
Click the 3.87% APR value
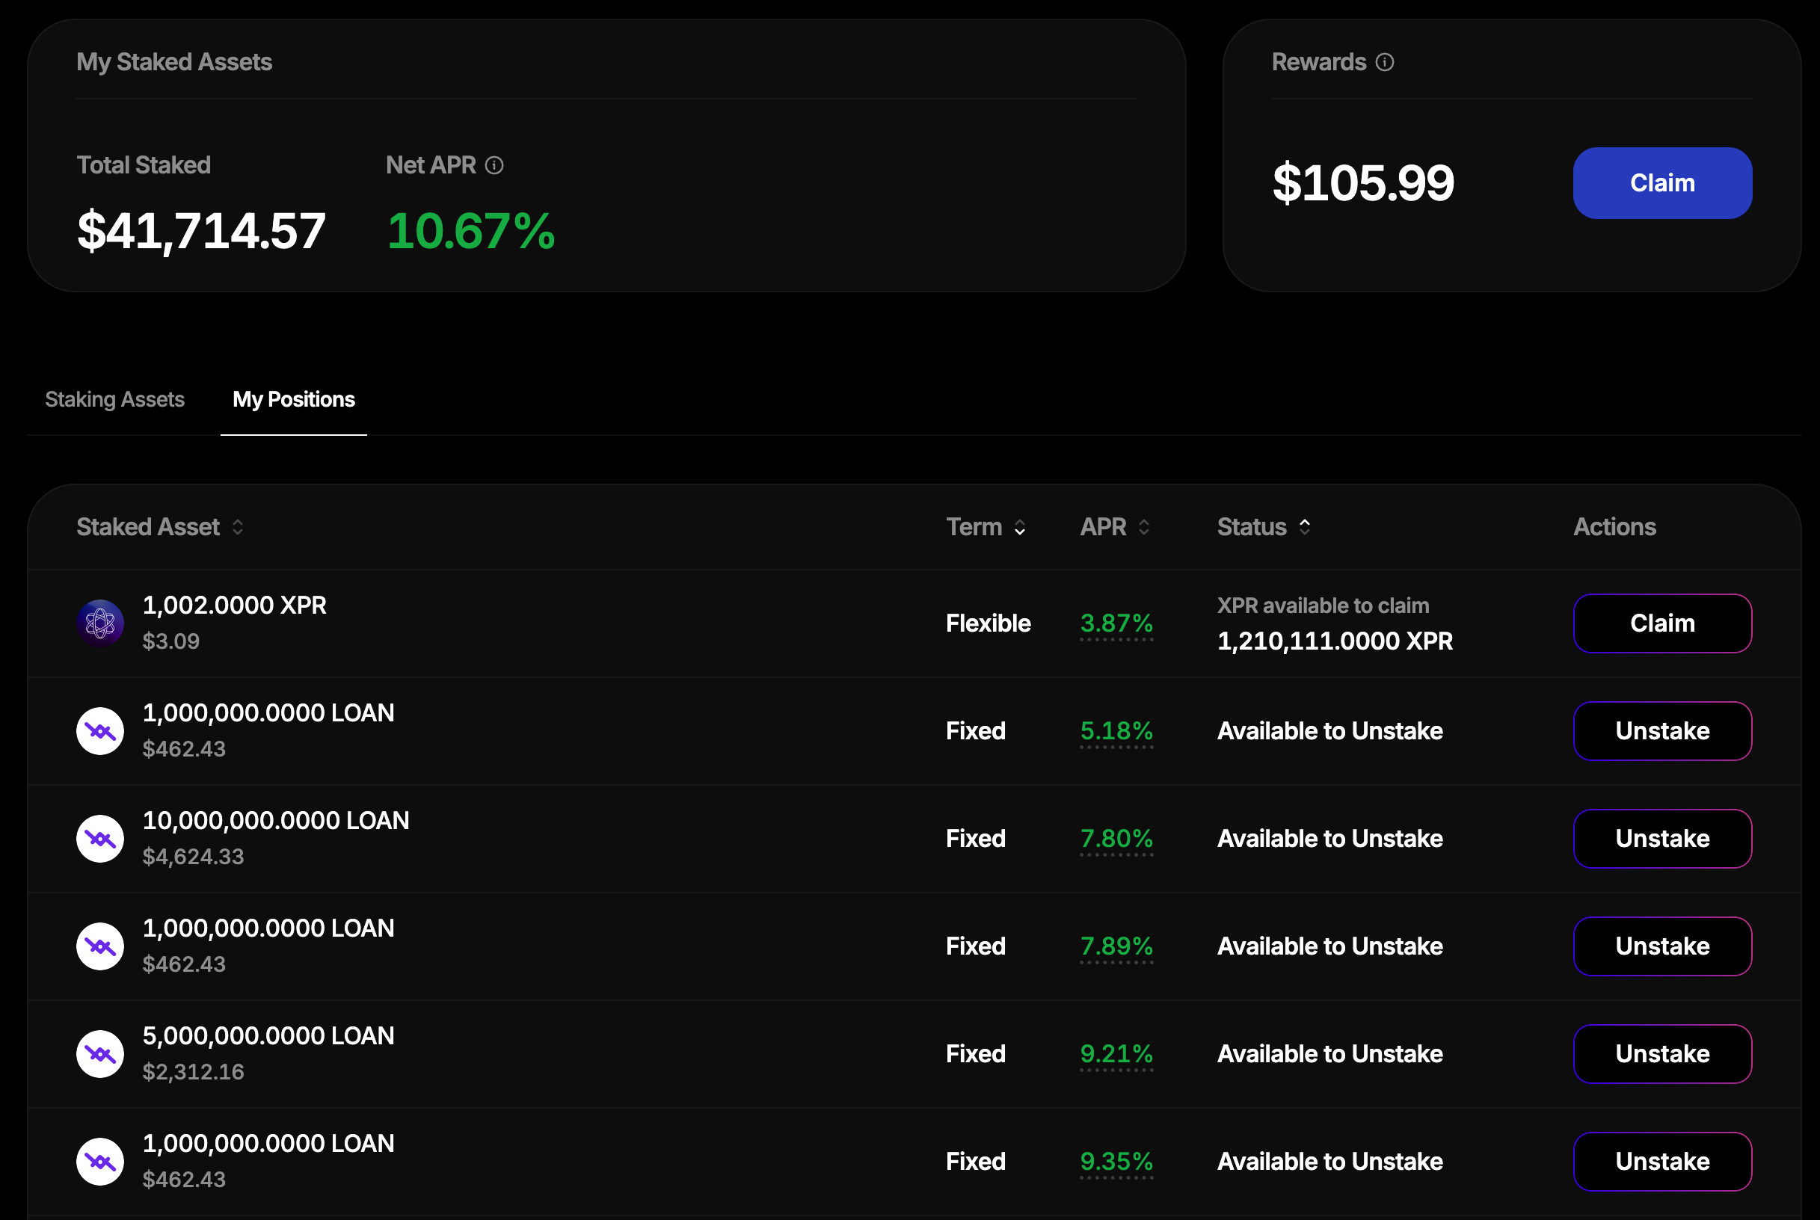tap(1116, 623)
